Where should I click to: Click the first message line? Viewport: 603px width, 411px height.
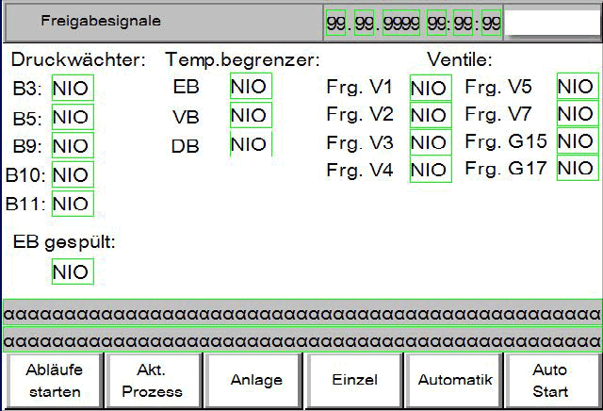click(x=301, y=311)
